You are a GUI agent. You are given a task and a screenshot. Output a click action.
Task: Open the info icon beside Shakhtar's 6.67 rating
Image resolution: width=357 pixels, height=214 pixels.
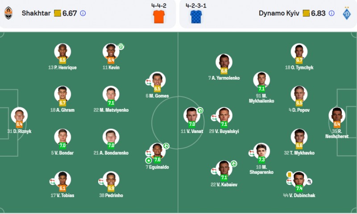[83, 13]
